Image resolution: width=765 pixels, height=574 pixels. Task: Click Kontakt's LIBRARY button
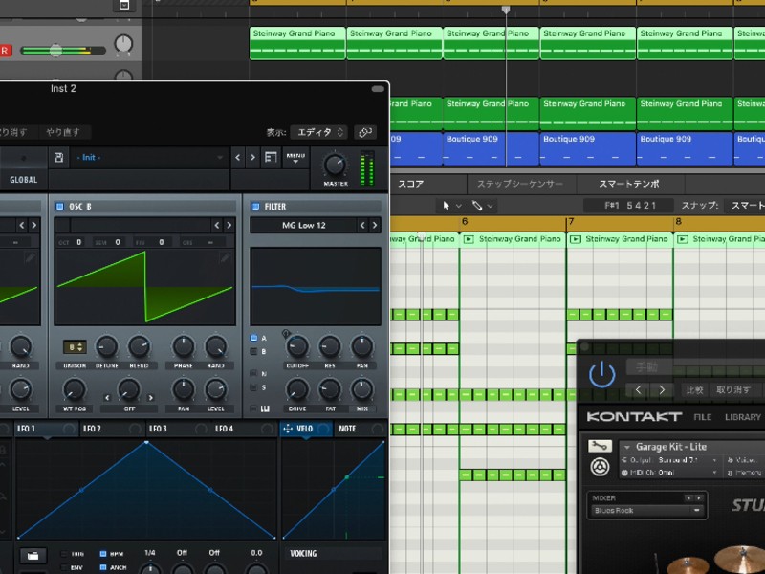[743, 417]
